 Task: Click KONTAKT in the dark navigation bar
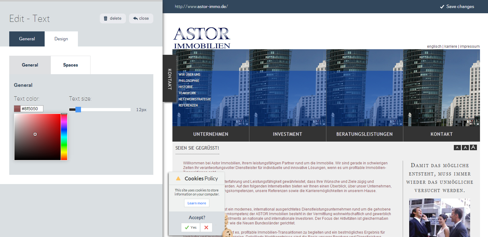pos(442,134)
